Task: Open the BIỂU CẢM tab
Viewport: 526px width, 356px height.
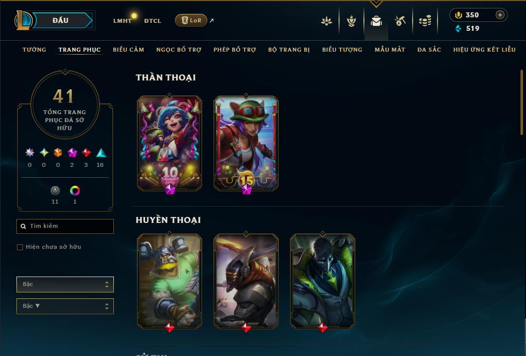Action: click(128, 50)
